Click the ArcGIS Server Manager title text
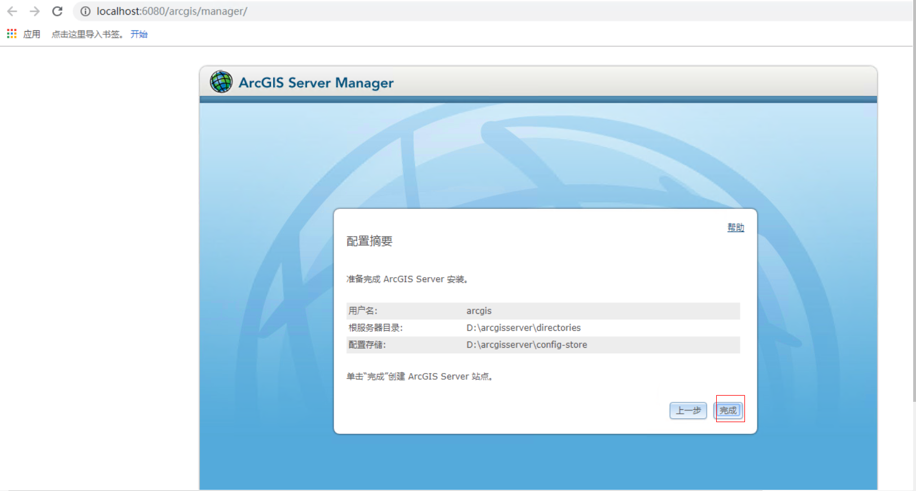The height and width of the screenshot is (491, 916). pyautogui.click(x=316, y=82)
